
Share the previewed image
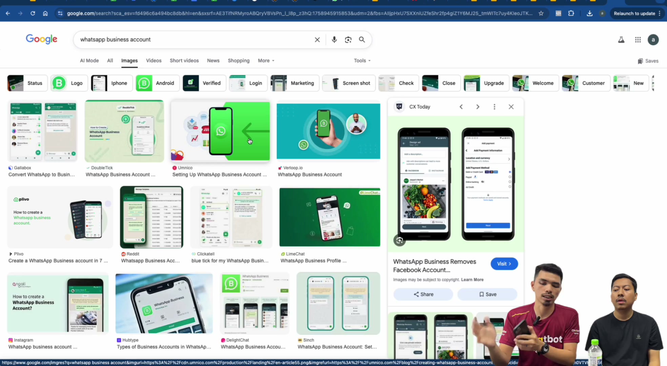423,294
